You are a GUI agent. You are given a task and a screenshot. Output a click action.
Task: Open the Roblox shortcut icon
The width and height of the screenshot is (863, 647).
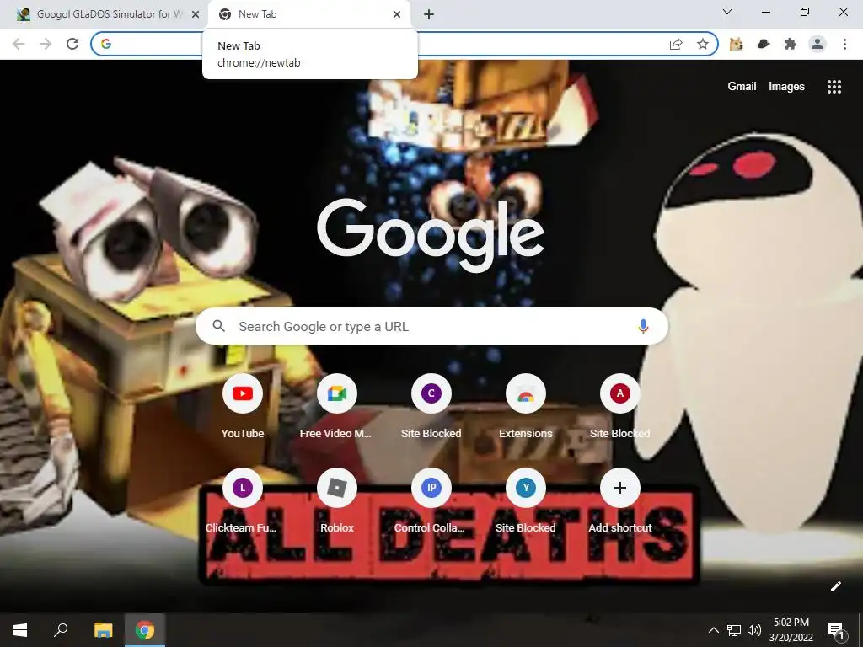[337, 488]
